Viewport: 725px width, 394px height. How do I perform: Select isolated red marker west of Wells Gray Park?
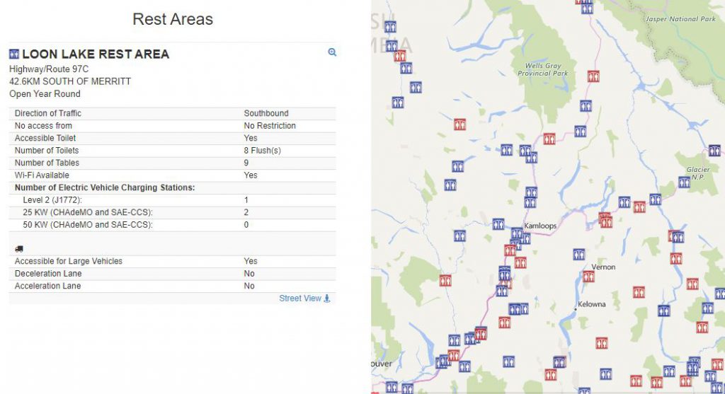459,124
